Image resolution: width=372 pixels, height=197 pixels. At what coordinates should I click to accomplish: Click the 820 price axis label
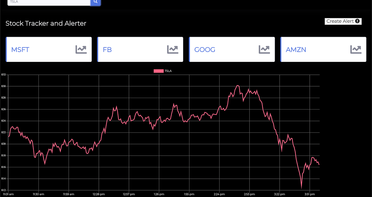3,144
